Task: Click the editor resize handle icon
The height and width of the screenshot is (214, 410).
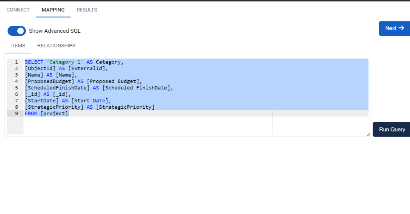Action: point(368,134)
